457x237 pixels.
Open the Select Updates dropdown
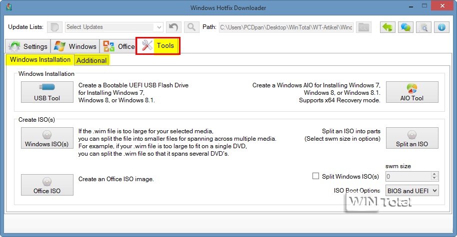pos(114,27)
